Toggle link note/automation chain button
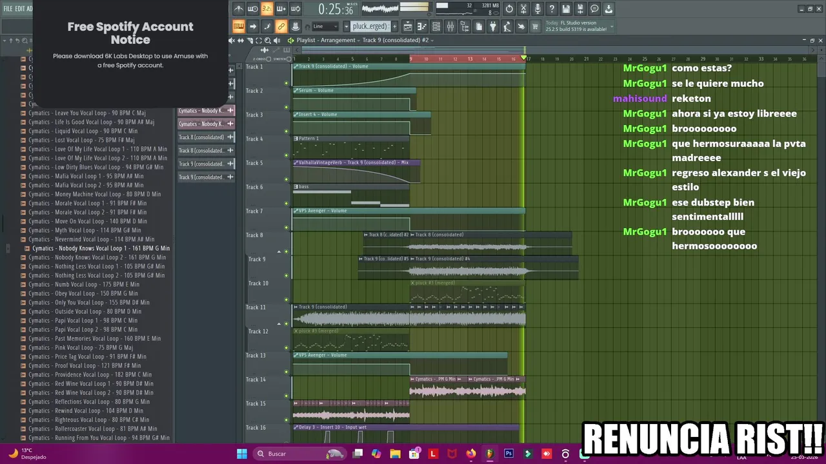826x464 pixels. click(x=281, y=26)
